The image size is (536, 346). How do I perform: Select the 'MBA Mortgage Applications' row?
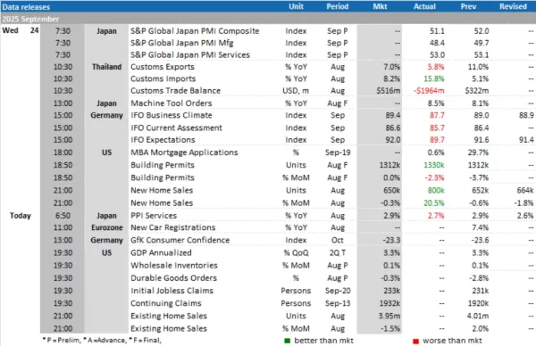[288, 152]
